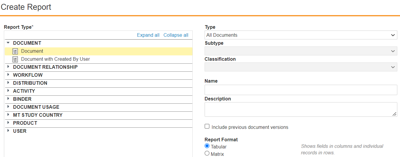Expand the DOCUMENT USAGE category
The image size is (400, 157).
[8, 107]
